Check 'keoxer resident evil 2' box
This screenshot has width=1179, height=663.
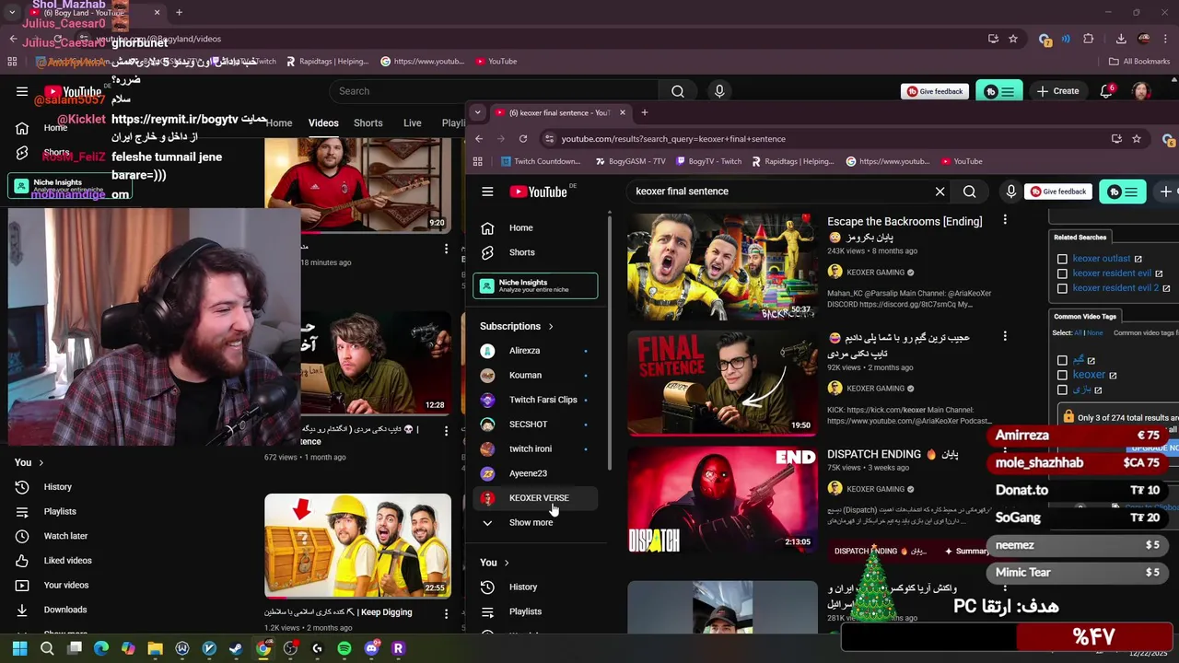click(1062, 288)
